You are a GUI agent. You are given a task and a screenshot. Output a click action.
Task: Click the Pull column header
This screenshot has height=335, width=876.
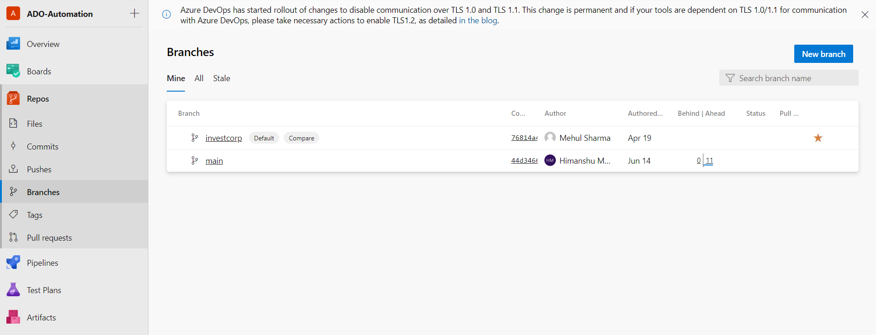pyautogui.click(x=789, y=113)
